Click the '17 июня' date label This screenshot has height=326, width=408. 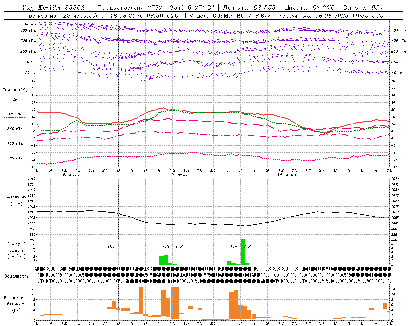(178, 175)
